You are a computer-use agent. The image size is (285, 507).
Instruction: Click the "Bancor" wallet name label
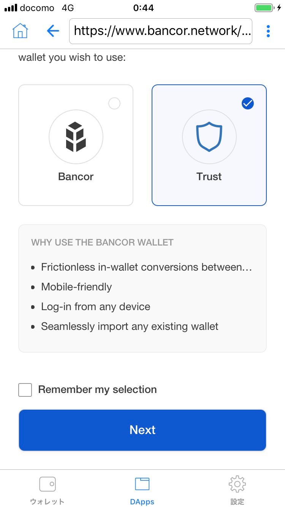pyautogui.click(x=76, y=176)
